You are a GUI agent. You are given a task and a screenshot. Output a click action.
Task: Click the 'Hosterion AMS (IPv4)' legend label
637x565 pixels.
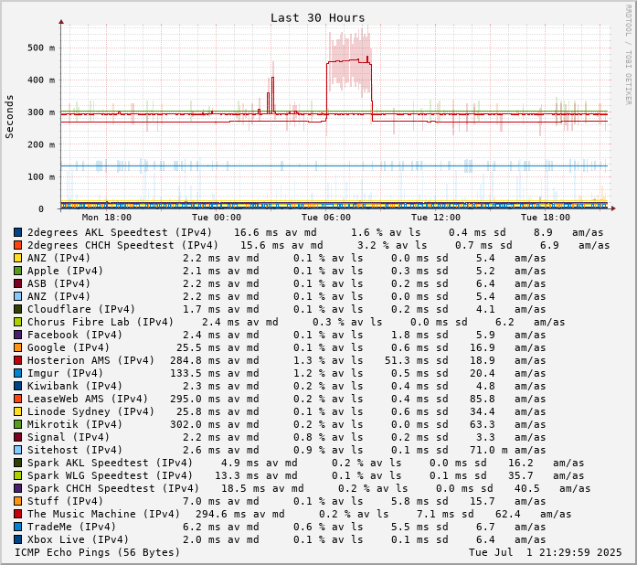point(90,360)
